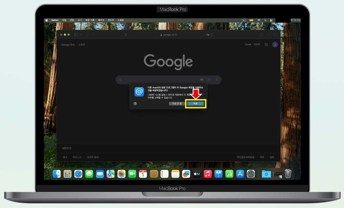Go back with Safari back arrow

87,35
